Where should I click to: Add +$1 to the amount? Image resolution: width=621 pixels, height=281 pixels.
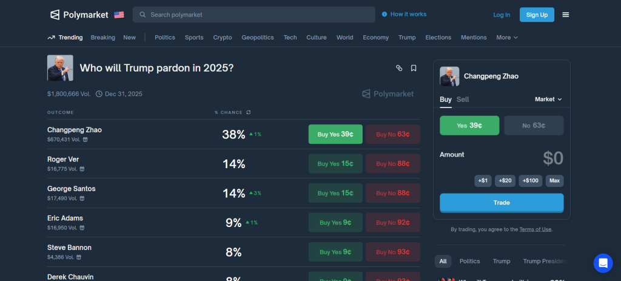[483, 181]
